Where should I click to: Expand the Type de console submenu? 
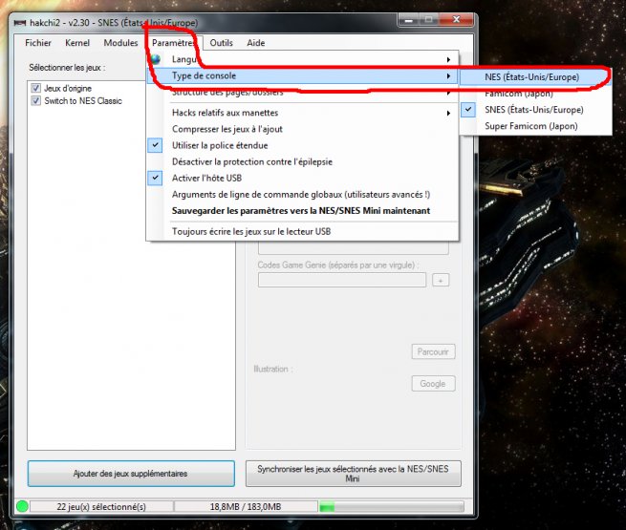point(303,75)
